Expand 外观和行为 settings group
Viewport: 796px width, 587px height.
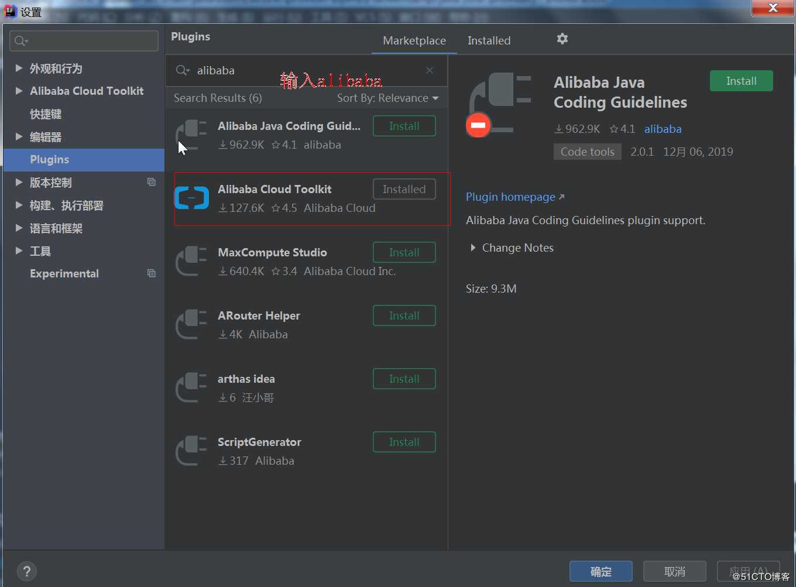pyautogui.click(x=19, y=68)
